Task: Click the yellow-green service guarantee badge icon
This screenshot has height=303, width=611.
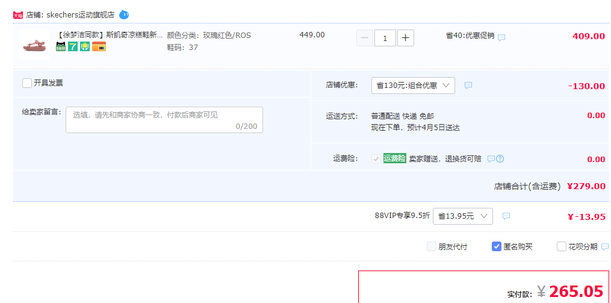Action: 85,46
